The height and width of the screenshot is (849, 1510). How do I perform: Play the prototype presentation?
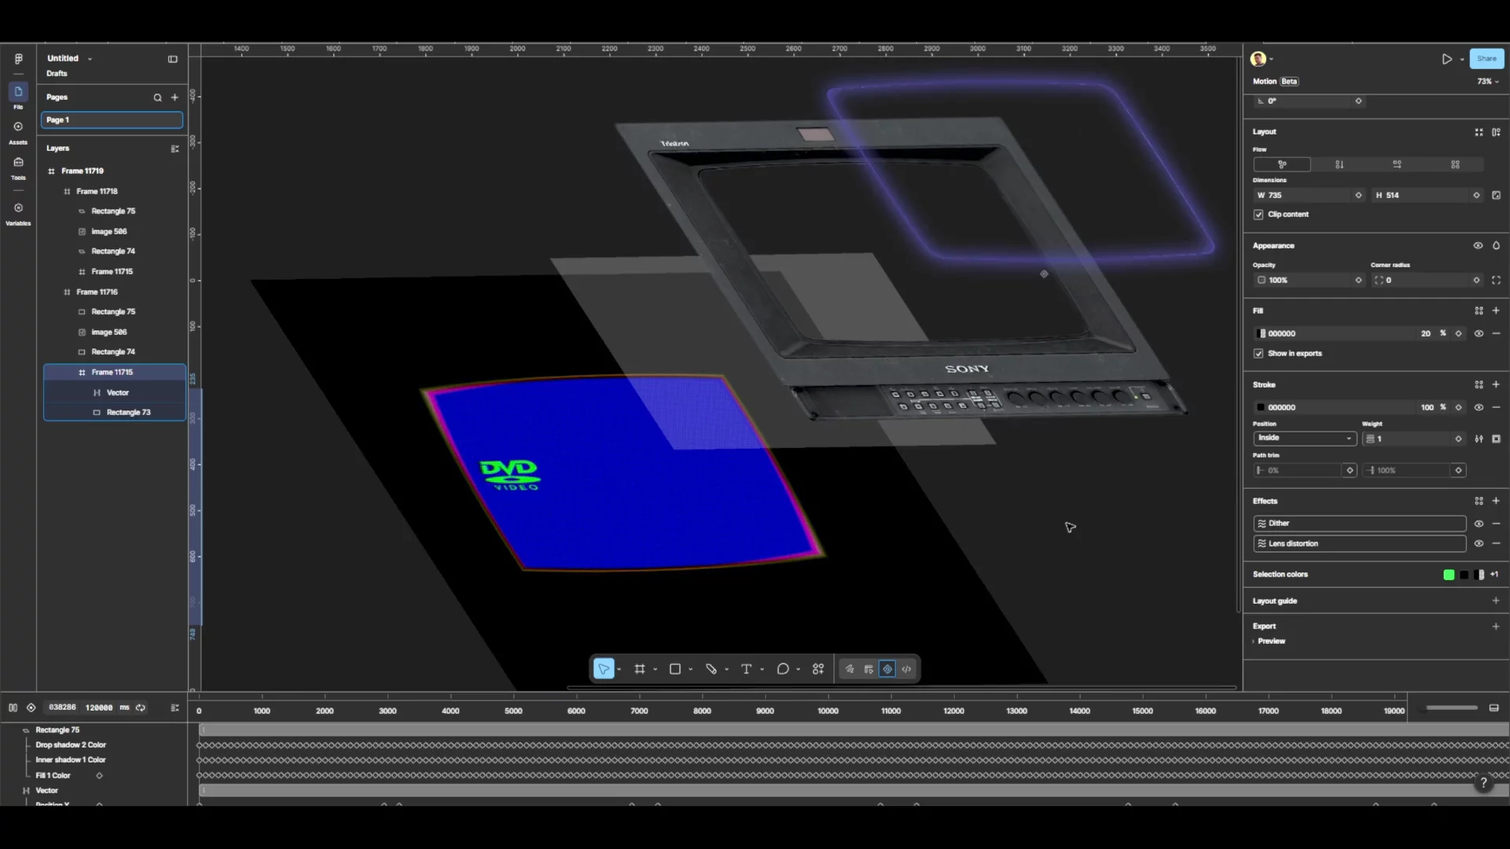(x=1446, y=59)
